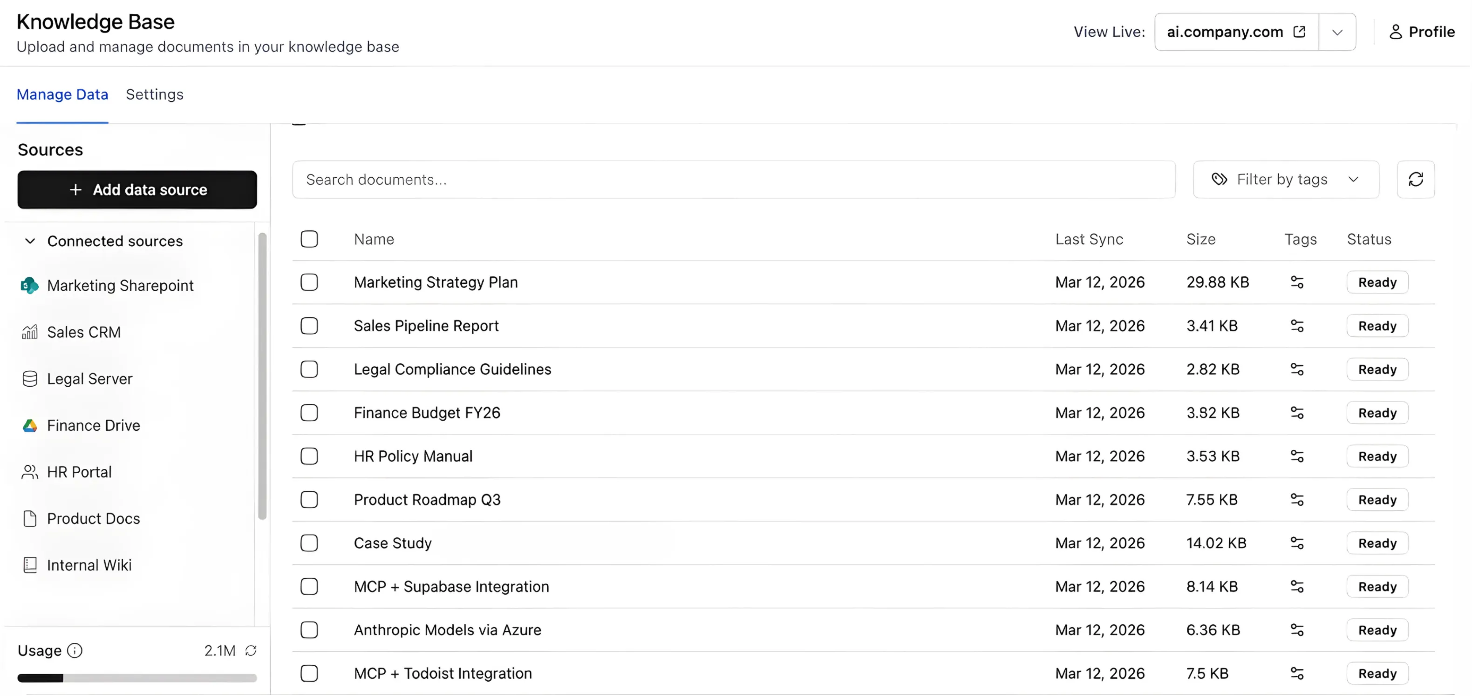The width and height of the screenshot is (1472, 696).
Task: Click the Usage progress bar
Action: coord(137,678)
